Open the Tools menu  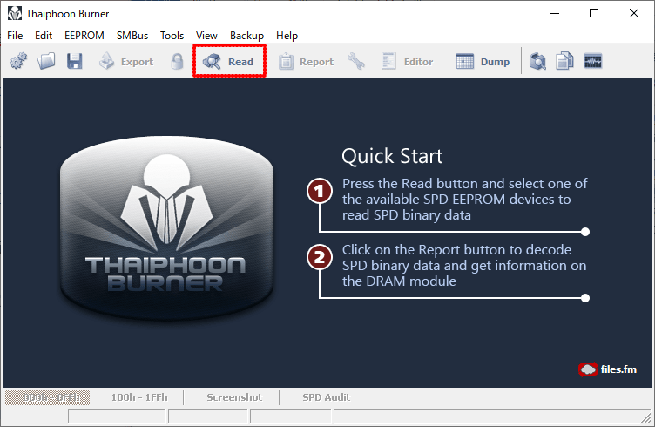coord(172,36)
